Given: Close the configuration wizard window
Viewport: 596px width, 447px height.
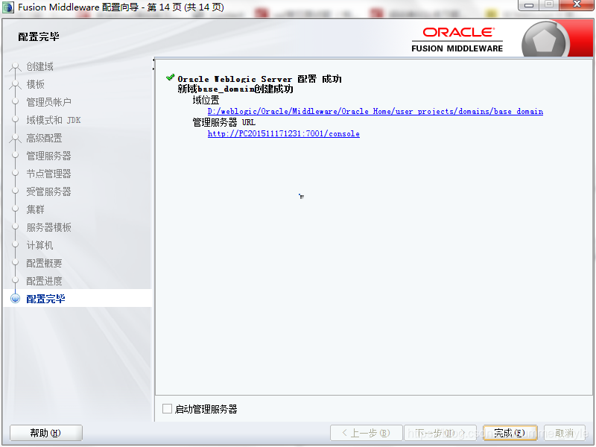Looking at the screenshot, I should [577, 5].
